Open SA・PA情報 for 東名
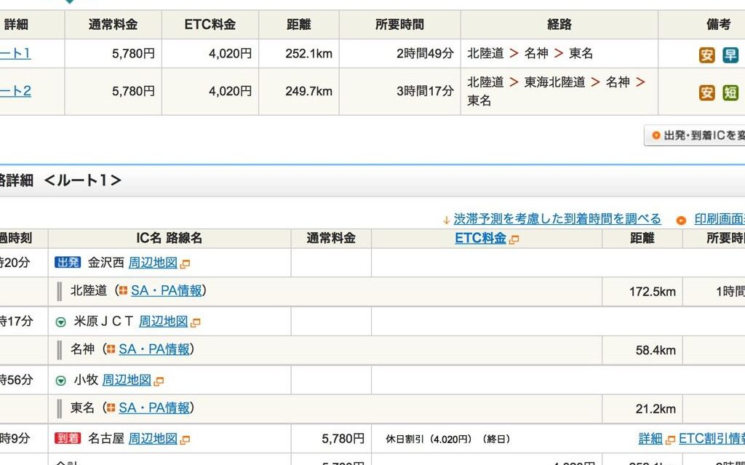The image size is (745, 465). (x=154, y=408)
